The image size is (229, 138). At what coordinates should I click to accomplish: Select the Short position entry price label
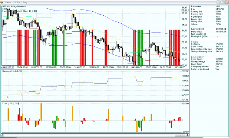202,51
